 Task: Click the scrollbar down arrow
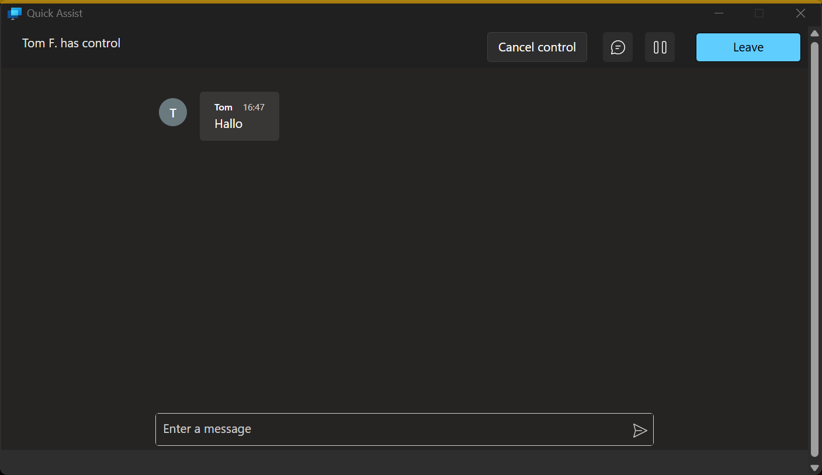tap(814, 467)
